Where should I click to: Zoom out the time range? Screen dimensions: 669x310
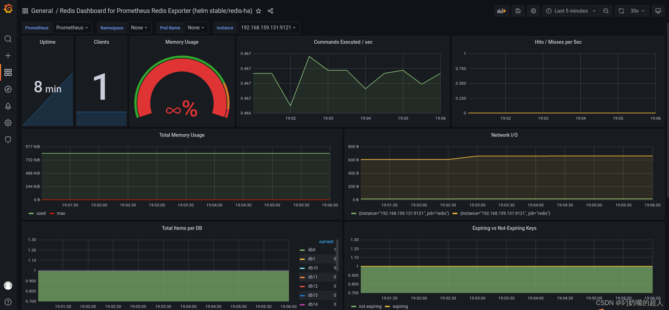tap(606, 11)
